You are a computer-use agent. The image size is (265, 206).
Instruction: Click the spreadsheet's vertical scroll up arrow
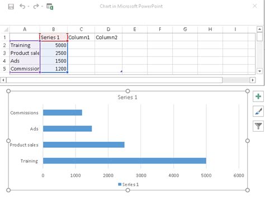[x=259, y=29]
